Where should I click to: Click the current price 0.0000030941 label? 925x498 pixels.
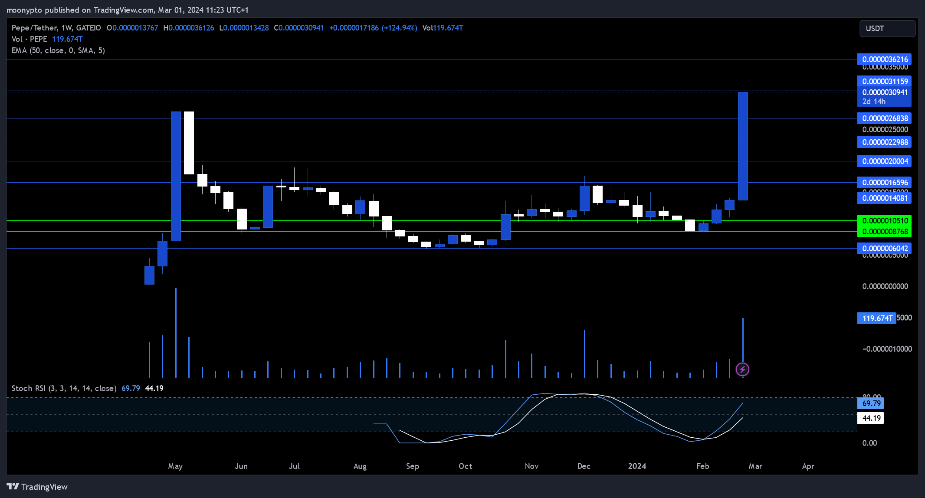pos(884,92)
